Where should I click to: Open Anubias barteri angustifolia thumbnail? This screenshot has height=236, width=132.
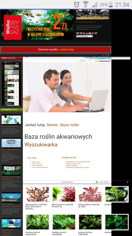(38, 222)
